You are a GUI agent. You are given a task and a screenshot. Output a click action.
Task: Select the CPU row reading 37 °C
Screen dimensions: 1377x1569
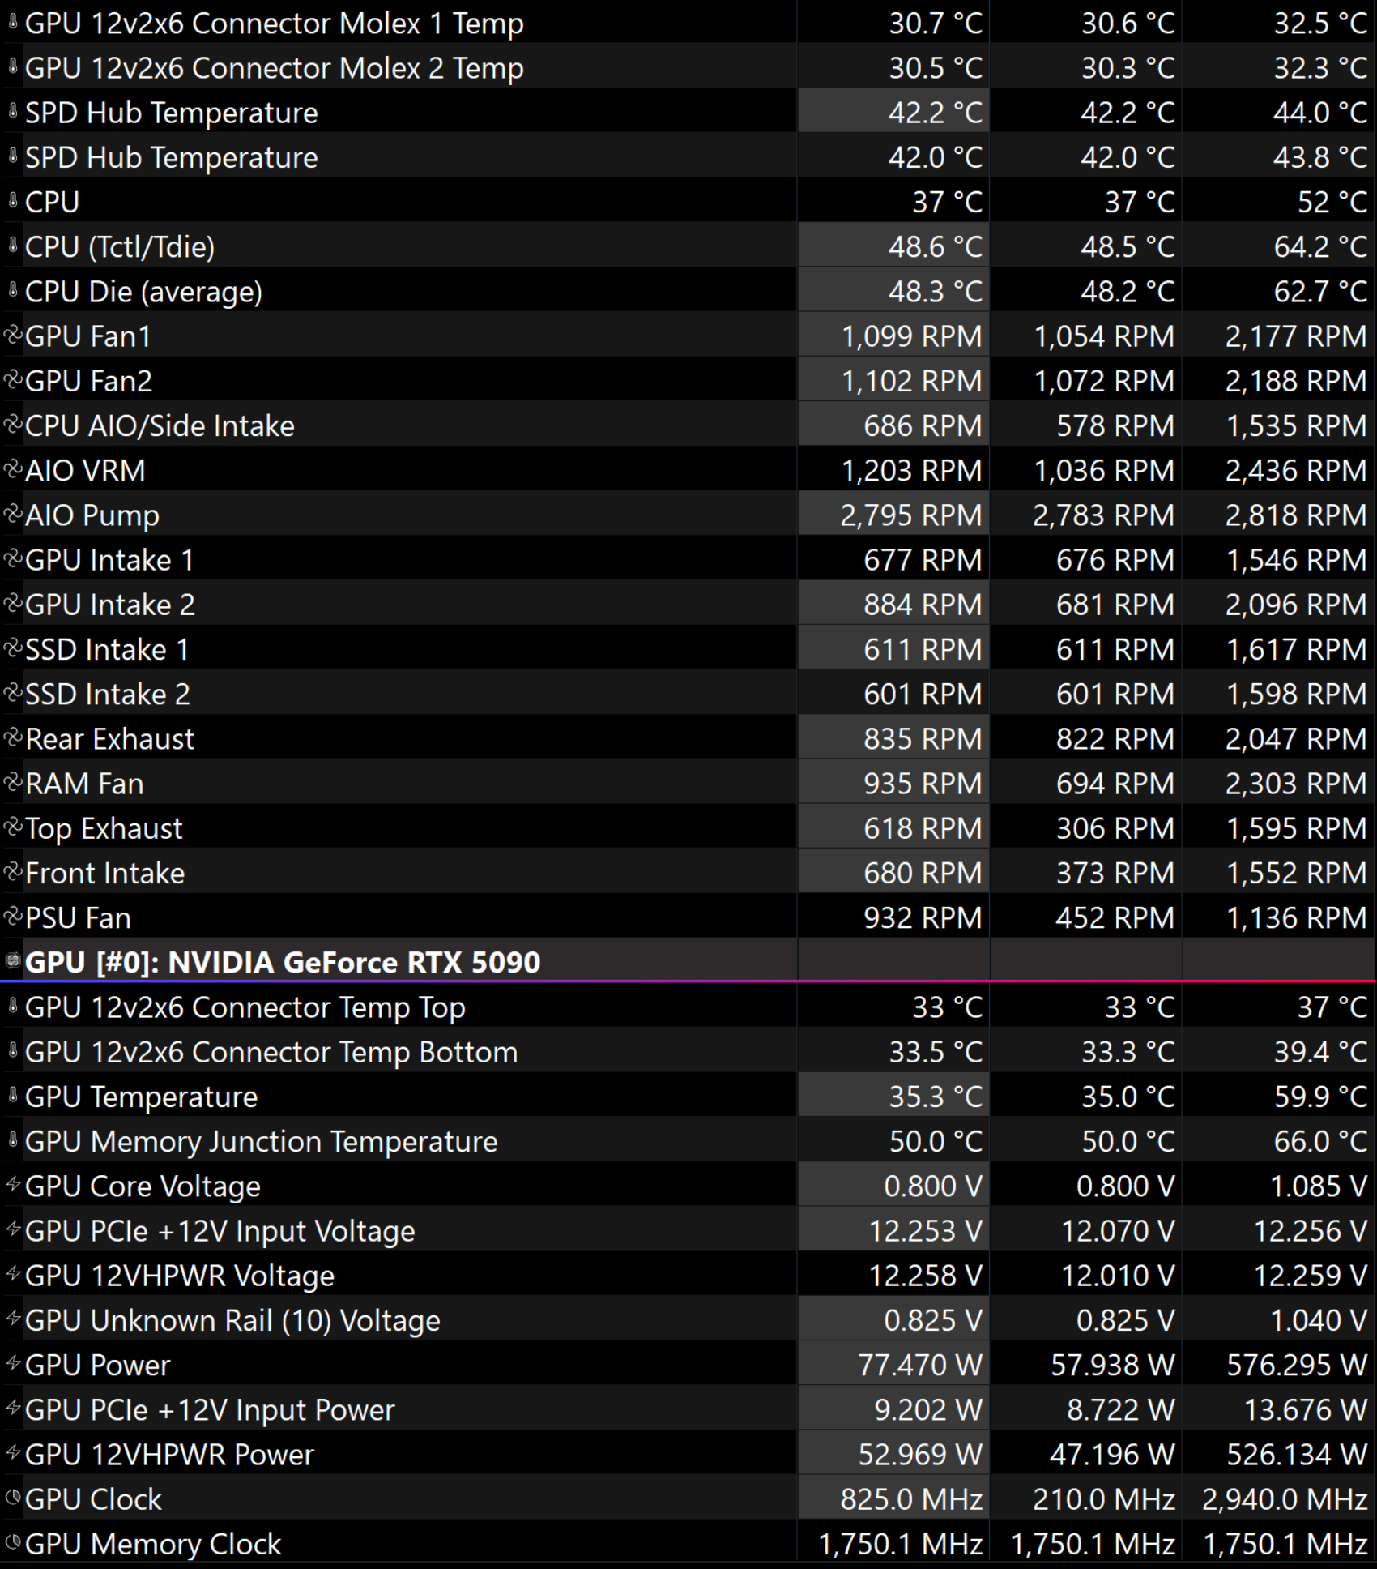688,201
